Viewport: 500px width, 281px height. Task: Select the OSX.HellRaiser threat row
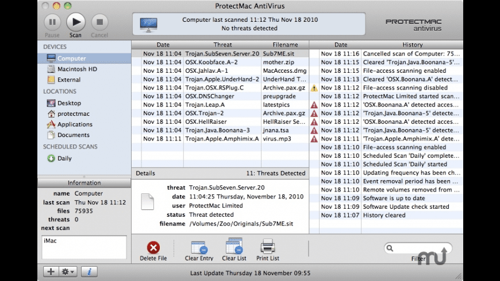220,122
